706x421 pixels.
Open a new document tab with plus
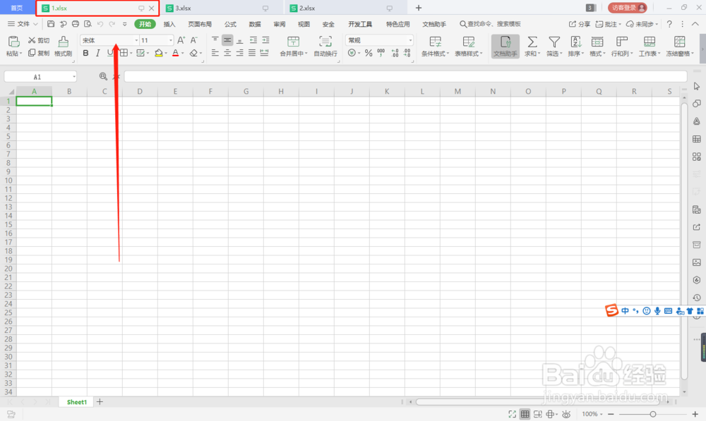418,8
